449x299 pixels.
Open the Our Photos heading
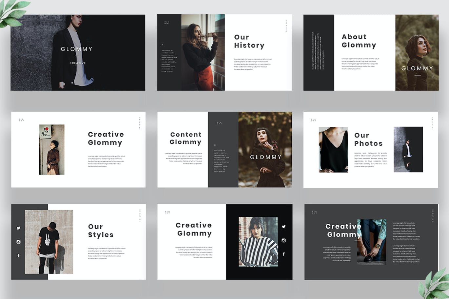(x=369, y=139)
